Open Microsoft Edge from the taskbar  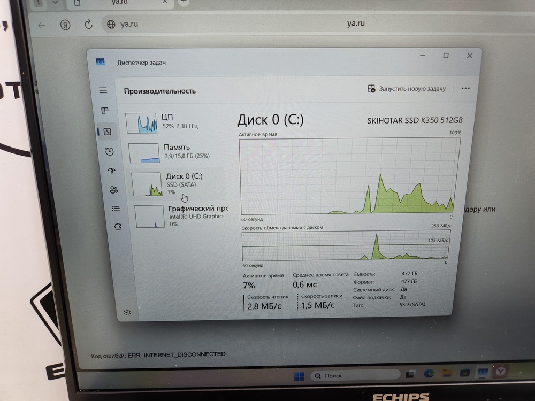coord(430,373)
